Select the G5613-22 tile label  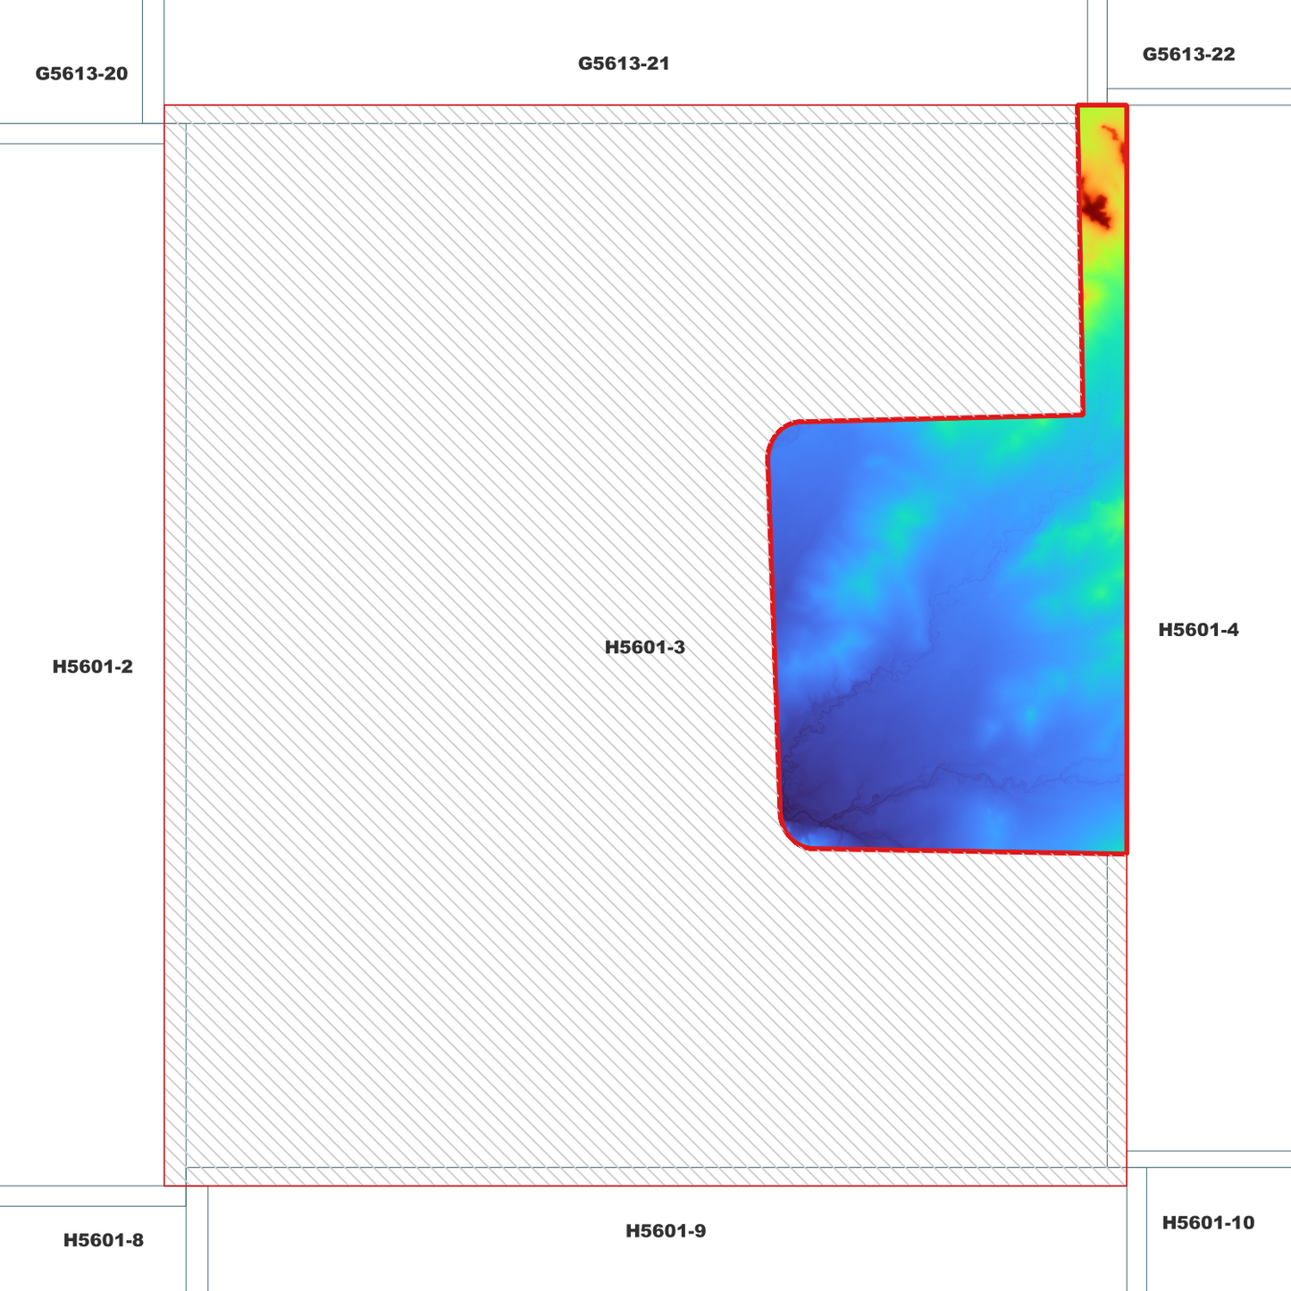(1188, 54)
